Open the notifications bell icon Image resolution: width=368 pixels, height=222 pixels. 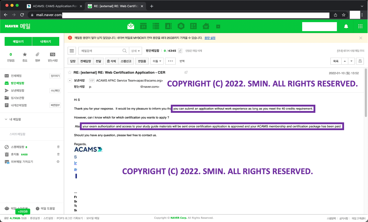(x=346, y=26)
